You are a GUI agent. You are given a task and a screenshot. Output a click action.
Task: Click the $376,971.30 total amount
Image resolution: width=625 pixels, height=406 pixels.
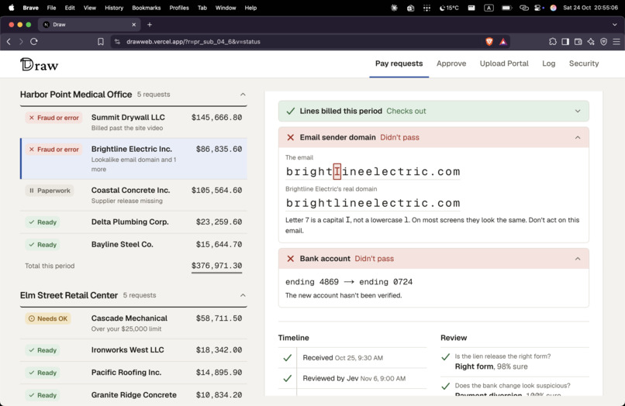pyautogui.click(x=216, y=266)
